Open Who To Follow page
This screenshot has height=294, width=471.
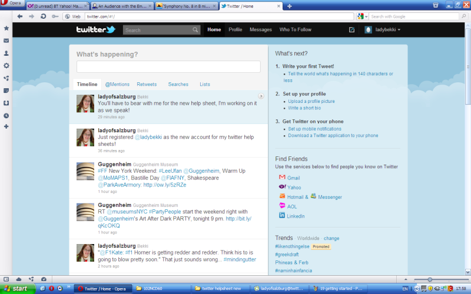[x=296, y=30]
